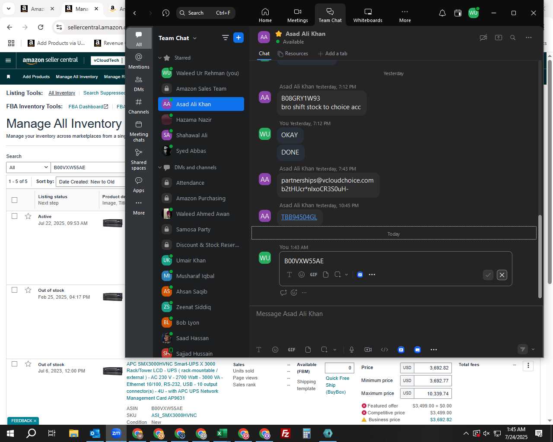
Task: Open Shared spaces in Zoom sidebar
Action: pyautogui.click(x=139, y=159)
